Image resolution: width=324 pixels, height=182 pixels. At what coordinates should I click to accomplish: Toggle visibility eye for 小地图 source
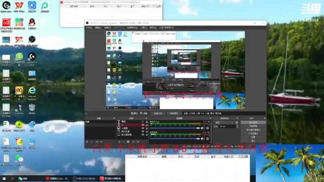143,128
